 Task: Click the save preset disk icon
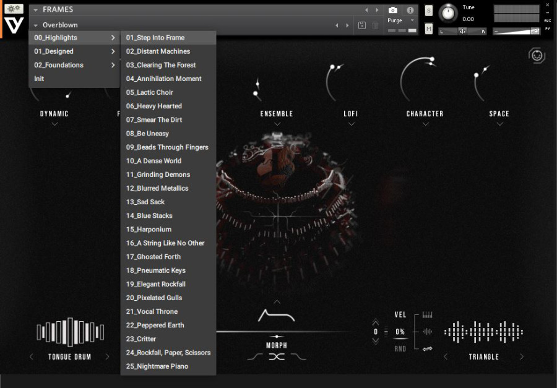coord(362,25)
